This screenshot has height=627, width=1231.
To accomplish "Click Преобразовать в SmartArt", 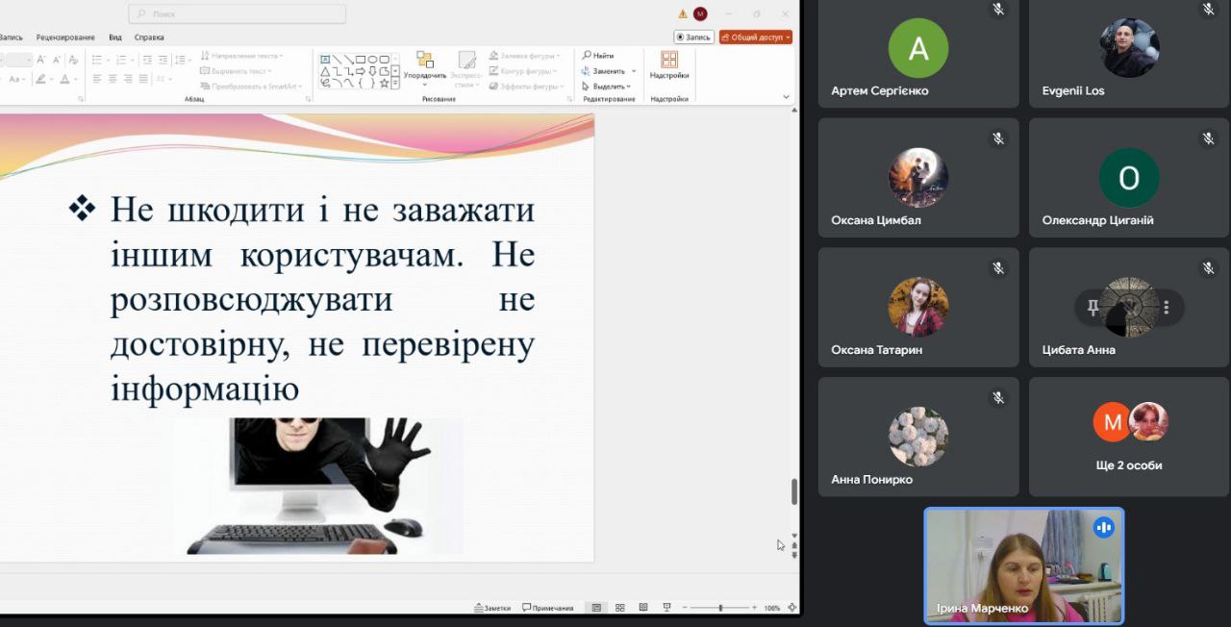I will 250,86.
